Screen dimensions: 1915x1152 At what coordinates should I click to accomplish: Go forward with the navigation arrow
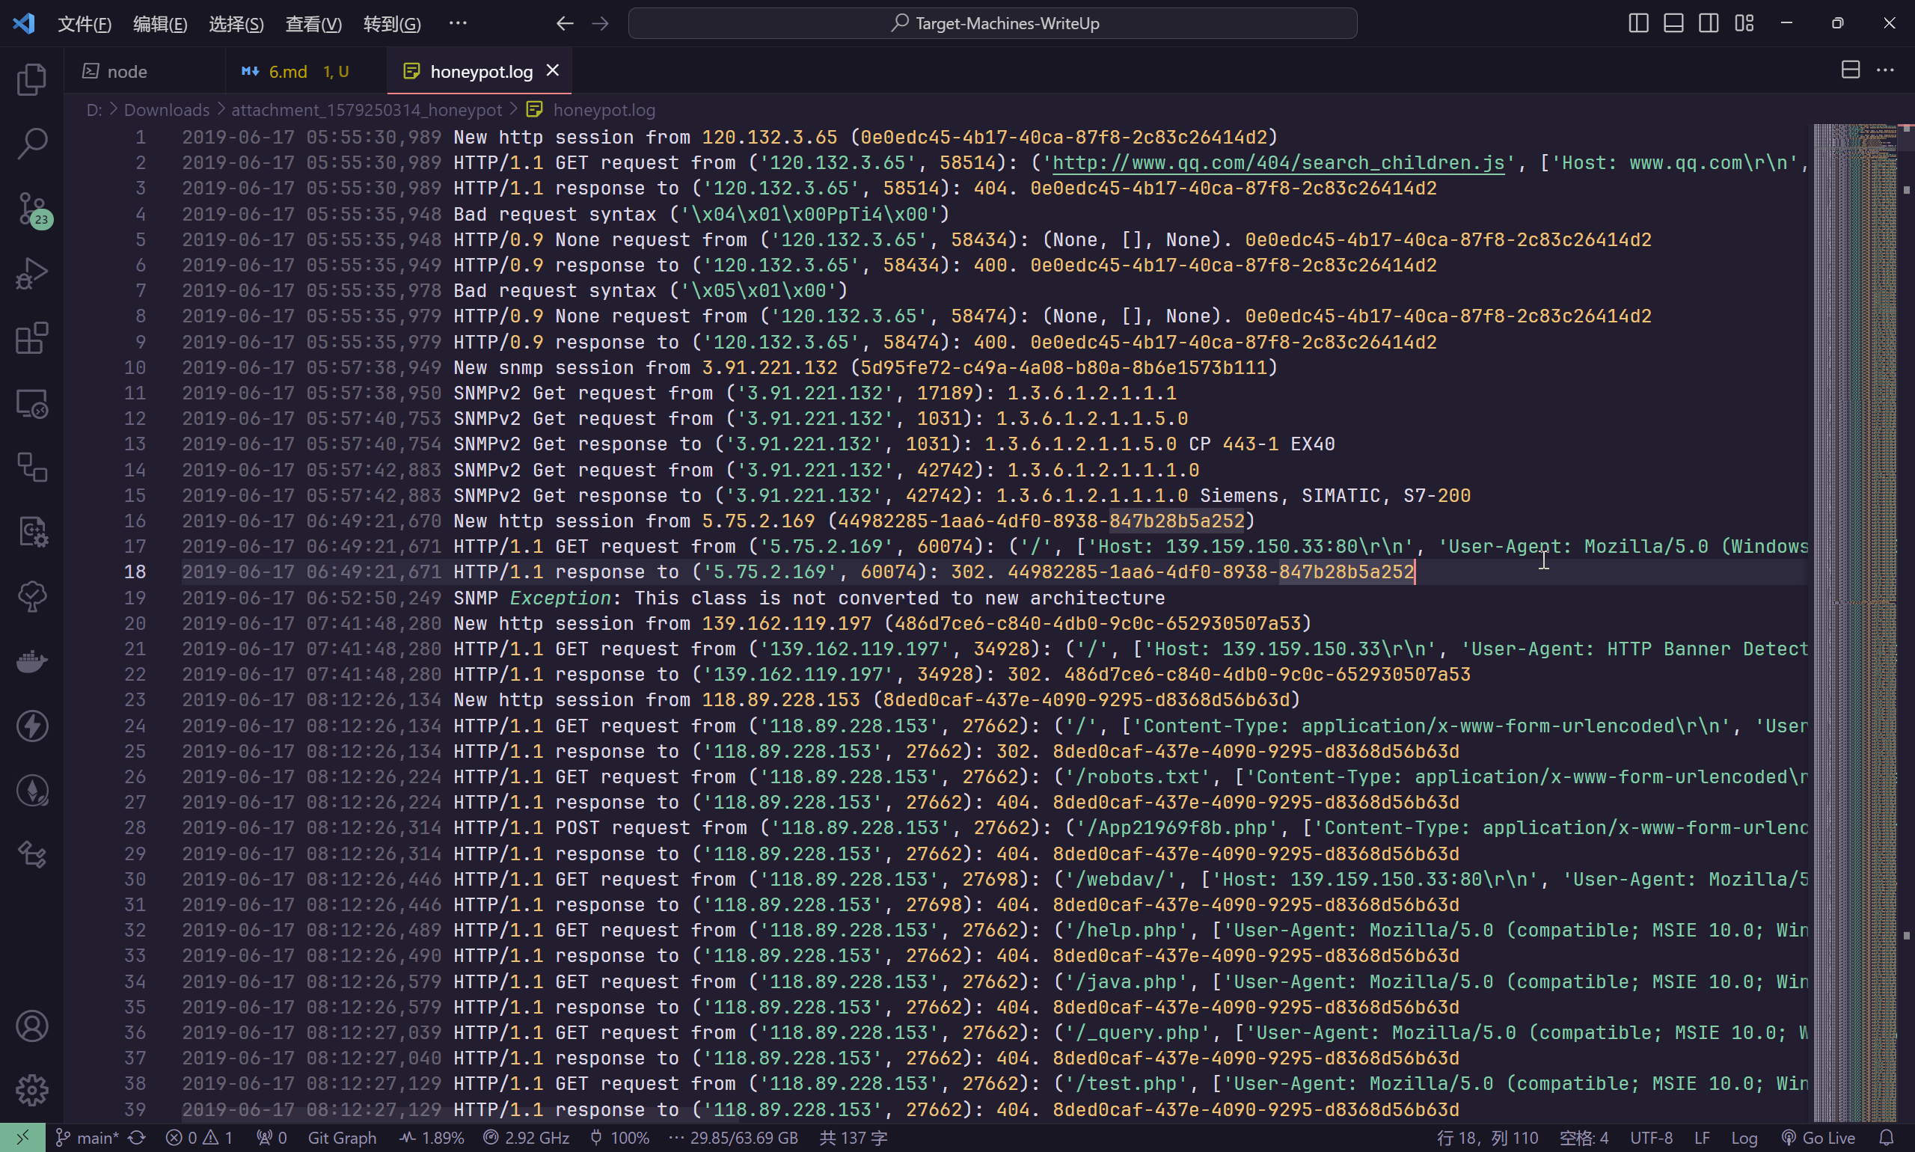click(x=601, y=23)
